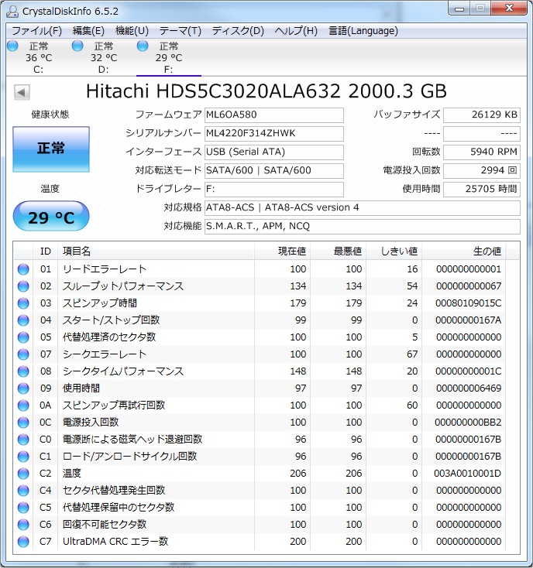Click threshold value 67 in シークエラーレート row
This screenshot has height=568, width=533.
(412, 354)
